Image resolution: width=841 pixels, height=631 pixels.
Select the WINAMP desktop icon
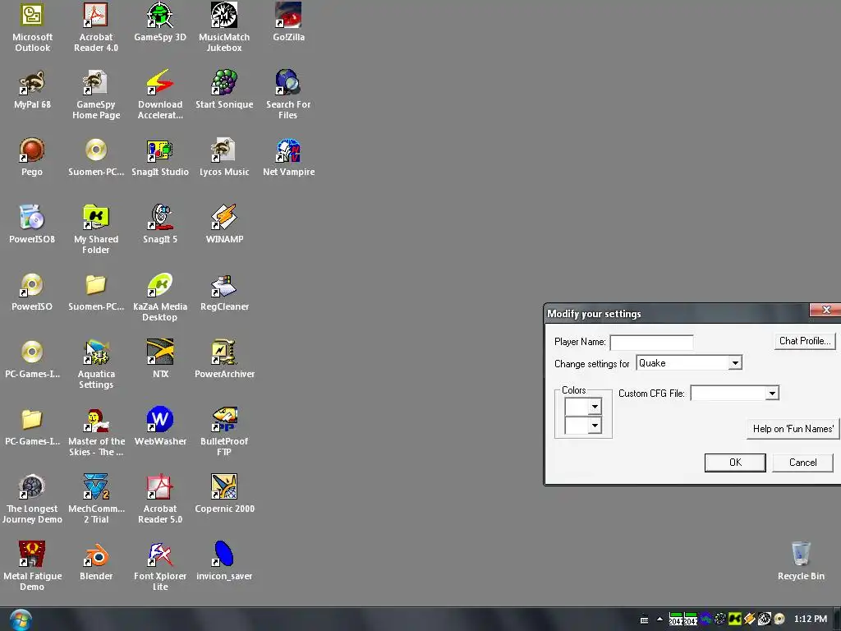[224, 217]
